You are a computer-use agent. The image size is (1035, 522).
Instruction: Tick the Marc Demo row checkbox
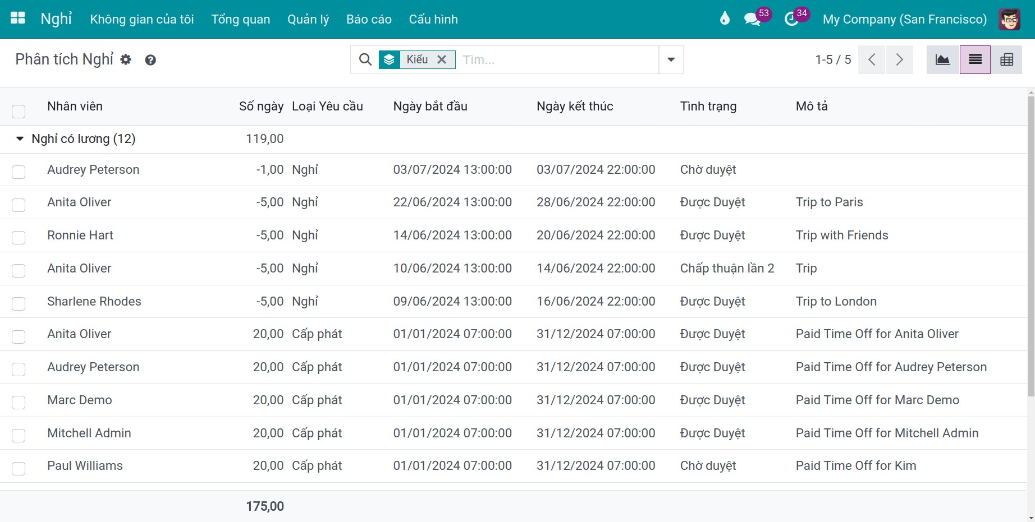(x=19, y=402)
